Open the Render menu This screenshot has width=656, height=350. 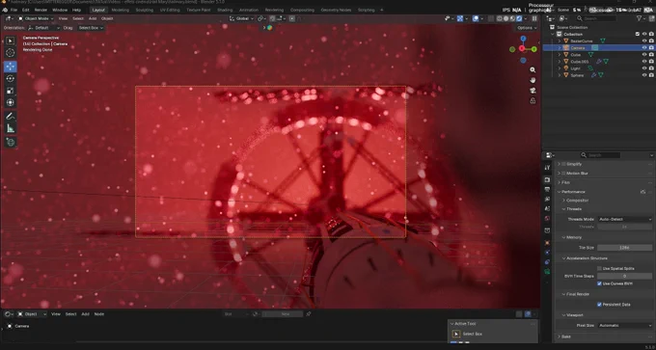click(41, 10)
